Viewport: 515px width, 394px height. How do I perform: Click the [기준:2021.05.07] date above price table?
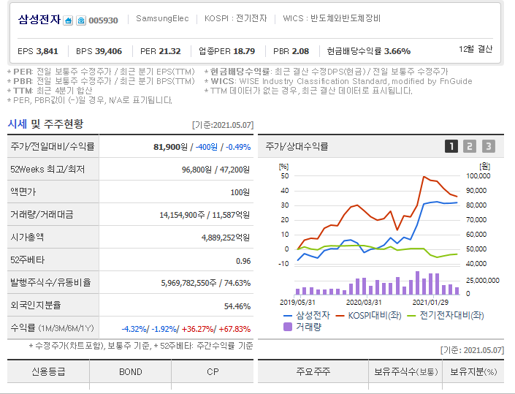(223, 125)
